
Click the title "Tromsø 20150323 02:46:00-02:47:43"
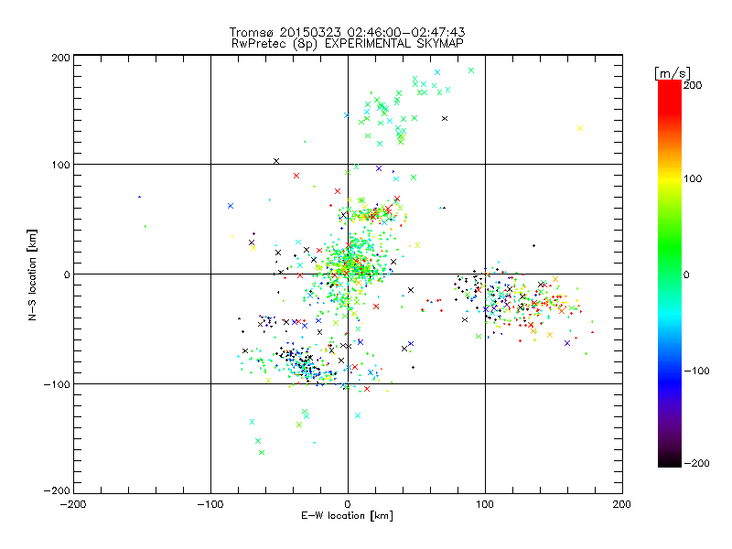pos(347,32)
